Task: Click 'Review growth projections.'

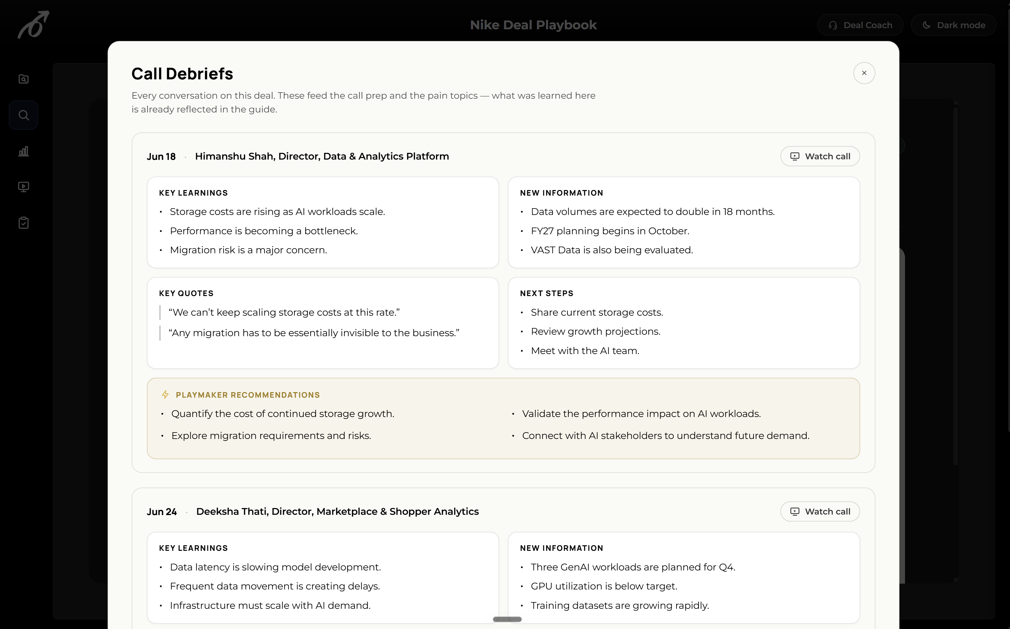Action: (596, 331)
